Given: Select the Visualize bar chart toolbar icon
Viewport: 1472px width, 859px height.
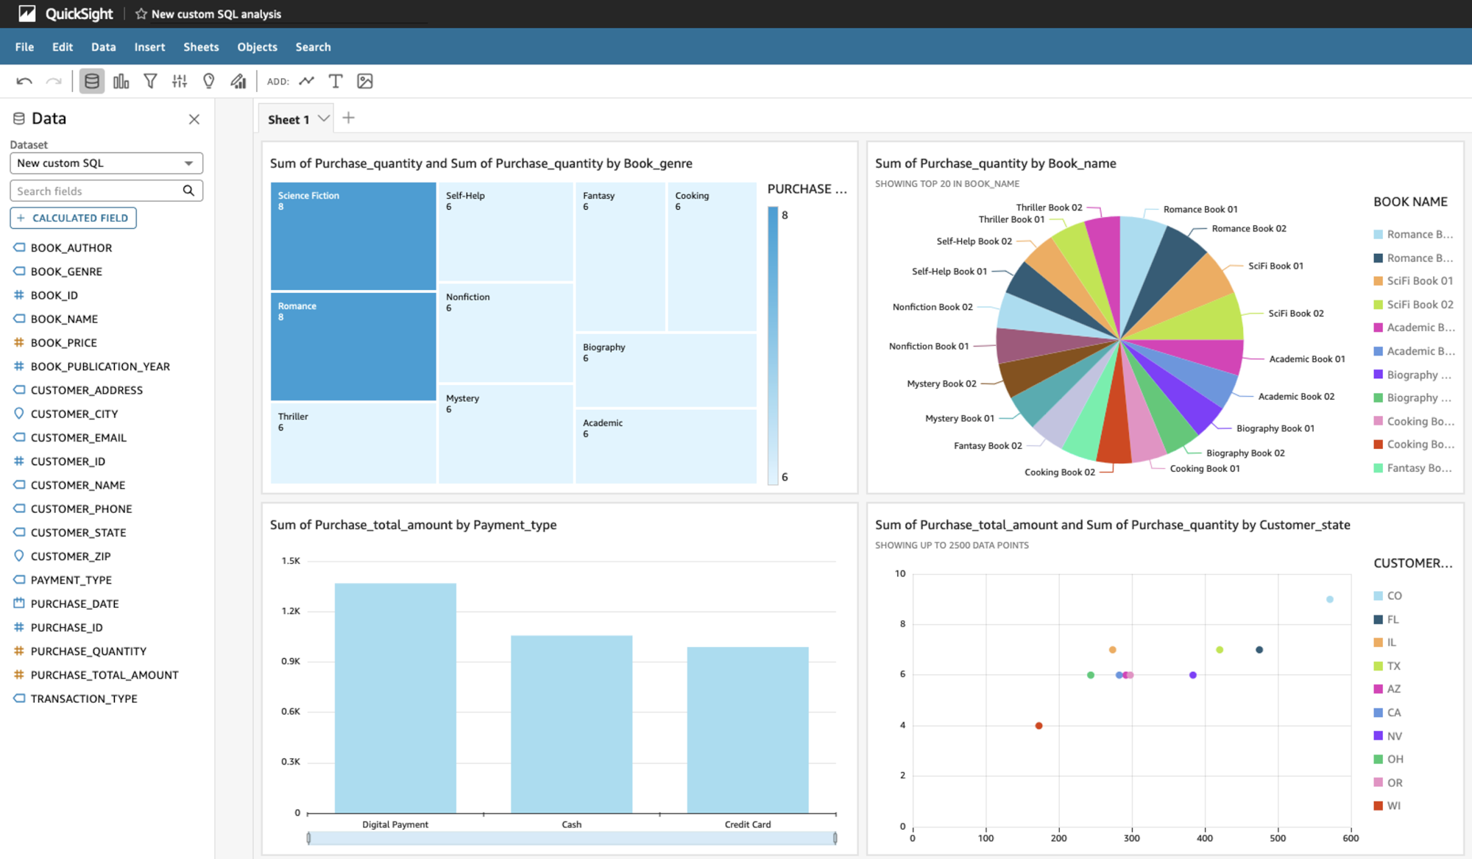Looking at the screenshot, I should point(121,81).
